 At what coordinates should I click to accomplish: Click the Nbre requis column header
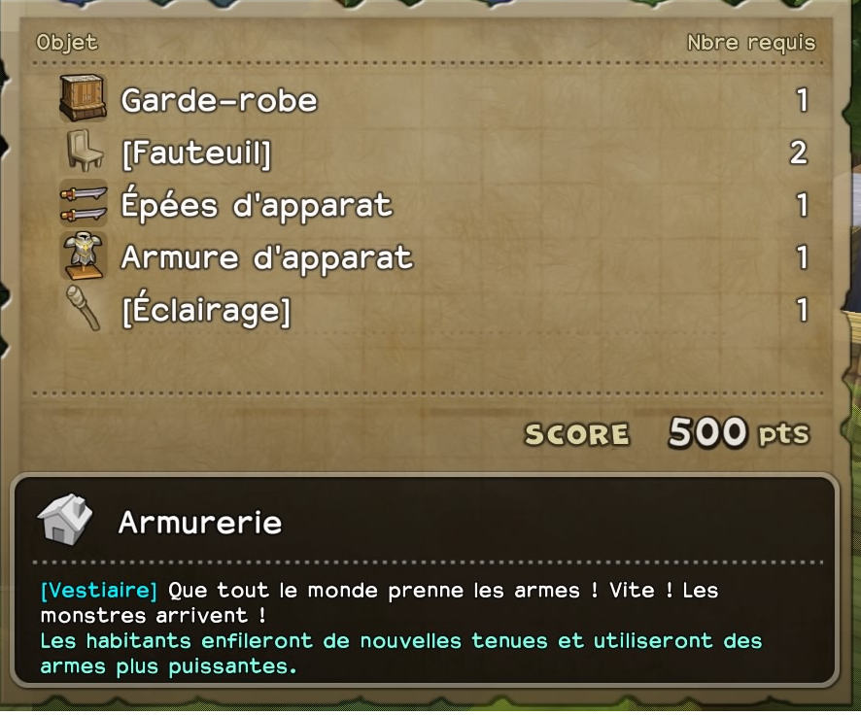[751, 43]
